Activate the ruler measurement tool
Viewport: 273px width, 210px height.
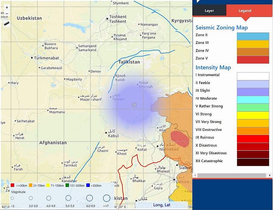click(6, 23)
